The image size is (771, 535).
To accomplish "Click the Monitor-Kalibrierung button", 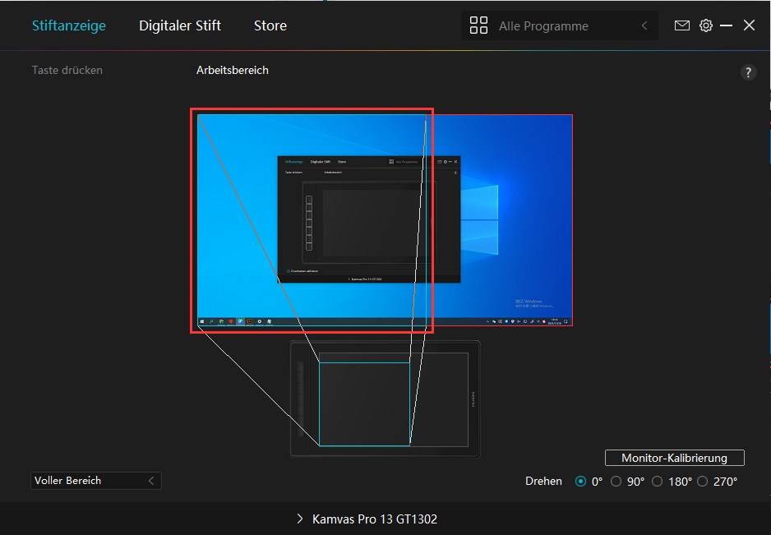I will point(674,458).
